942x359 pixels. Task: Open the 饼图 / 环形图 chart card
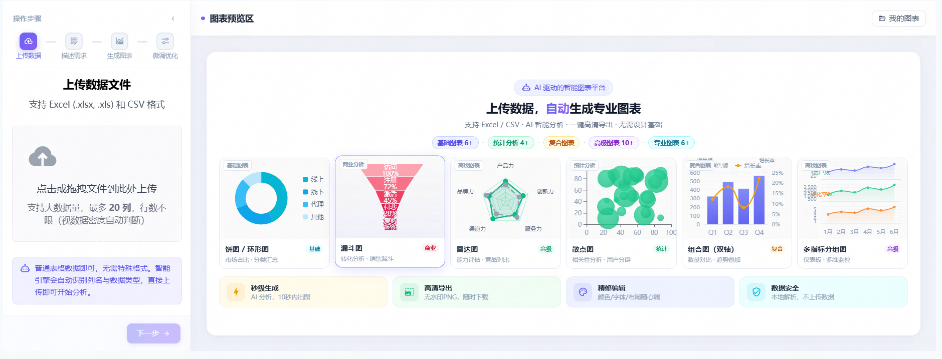click(x=274, y=213)
